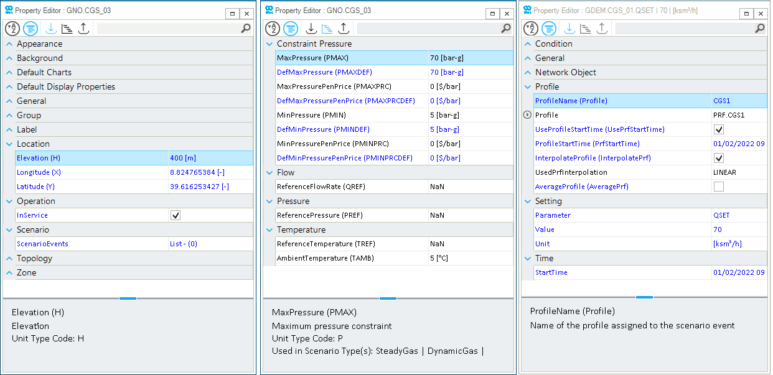The image size is (773, 375).
Task: Expand the Appearance section
Action: click(x=9, y=44)
